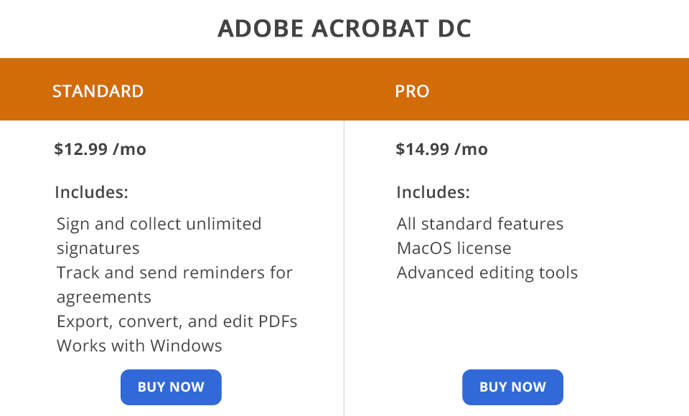Click the Pro plan's BUY NOW button

point(512,387)
